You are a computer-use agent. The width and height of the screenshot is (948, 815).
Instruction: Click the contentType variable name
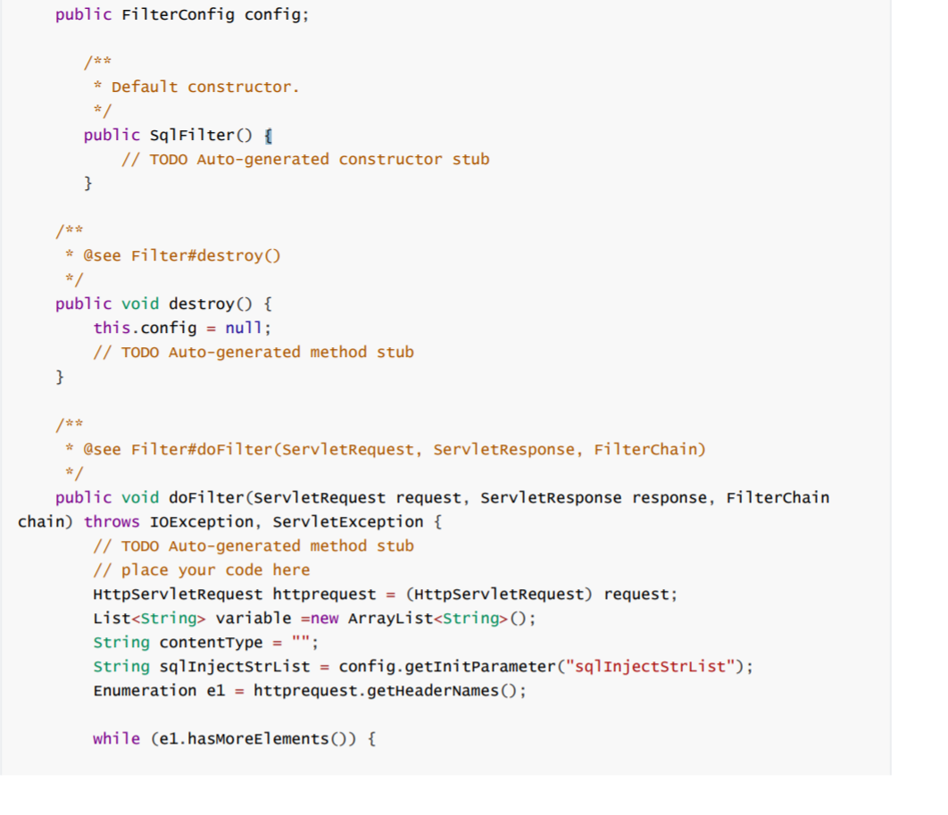coord(211,643)
